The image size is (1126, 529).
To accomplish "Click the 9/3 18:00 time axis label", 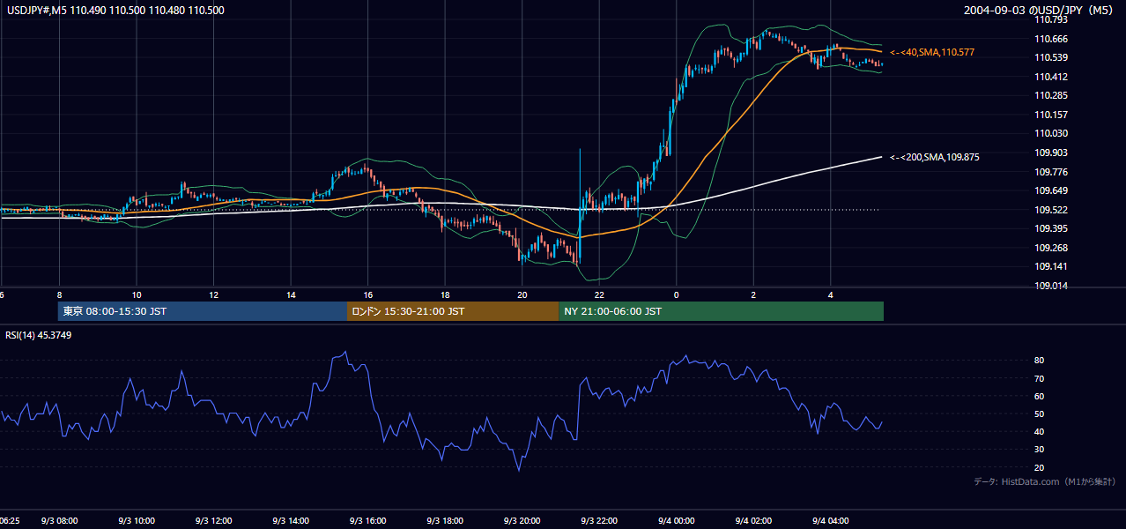I will (445, 521).
